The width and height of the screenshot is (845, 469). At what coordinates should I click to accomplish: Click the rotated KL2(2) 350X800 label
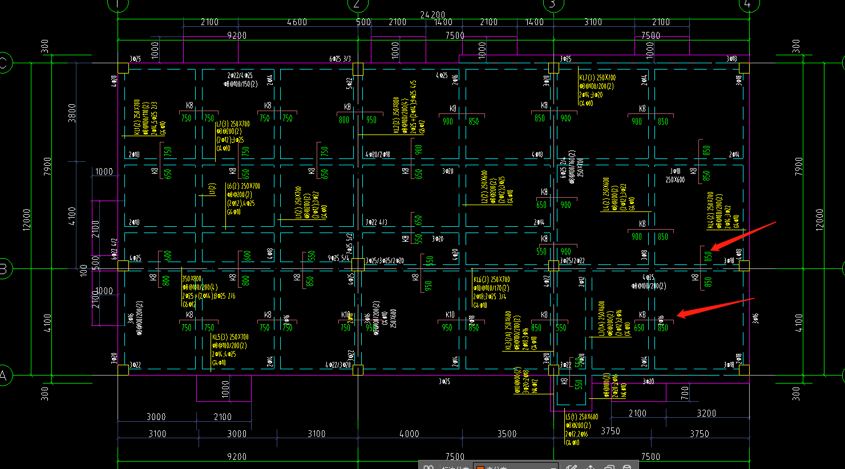click(x=396, y=115)
